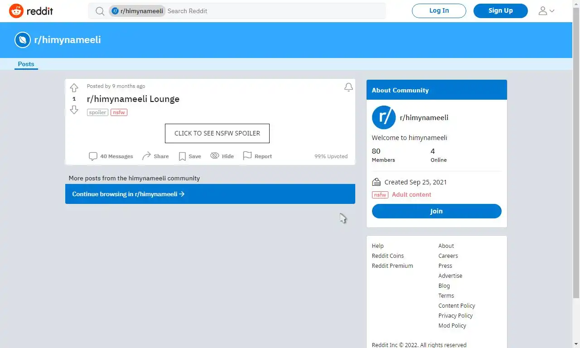The height and width of the screenshot is (348, 580).
Task: Click Posted by 9 months ago text
Action: (x=116, y=86)
